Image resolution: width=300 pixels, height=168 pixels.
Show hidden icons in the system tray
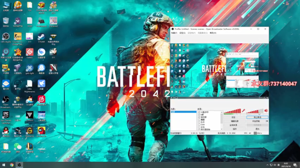coord(267,165)
